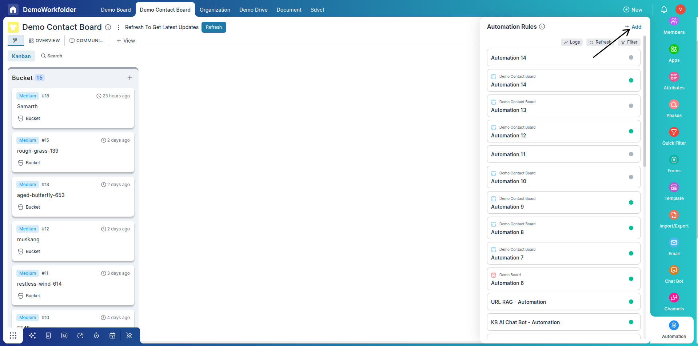Open the nine-dot apps grid launcher
Screen dimensions: 698x346
pyautogui.click(x=13, y=335)
